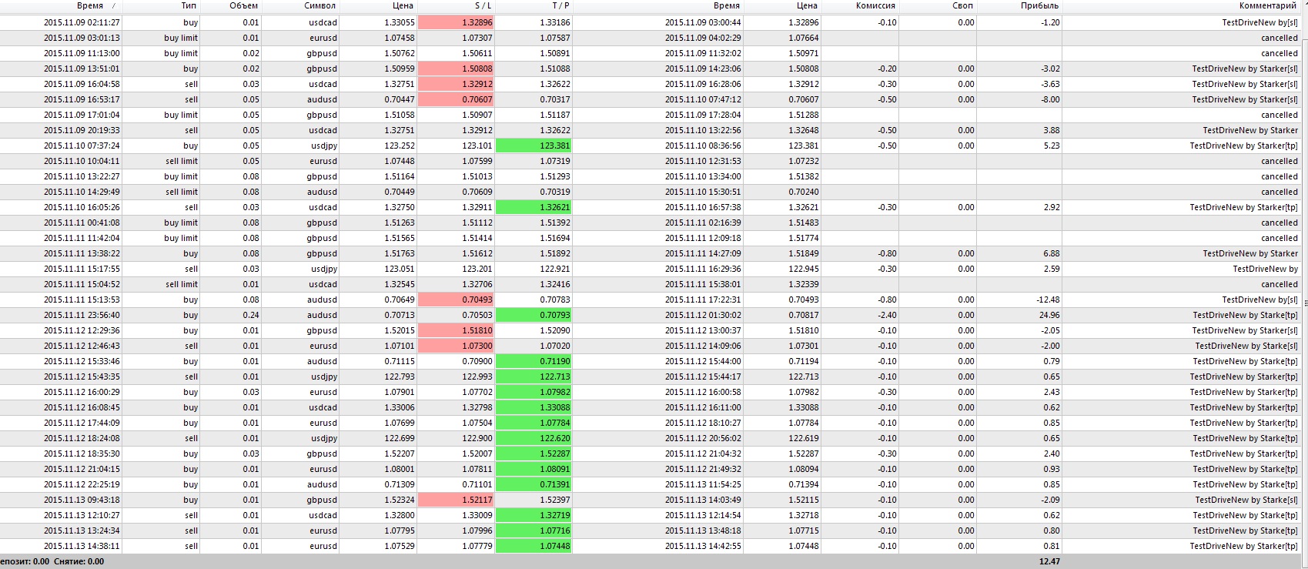The width and height of the screenshot is (1308, 569).
Task: Click the red stop-loss cell 1.51810
Action: (x=456, y=330)
